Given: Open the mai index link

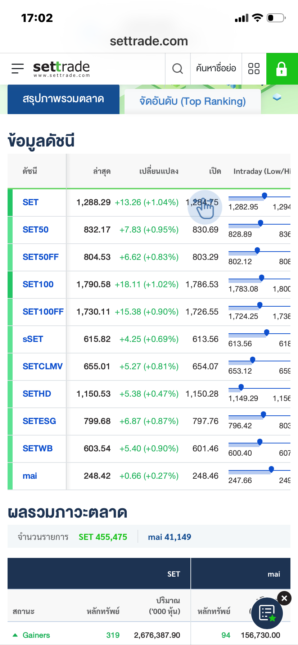Looking at the screenshot, I should point(30,476).
